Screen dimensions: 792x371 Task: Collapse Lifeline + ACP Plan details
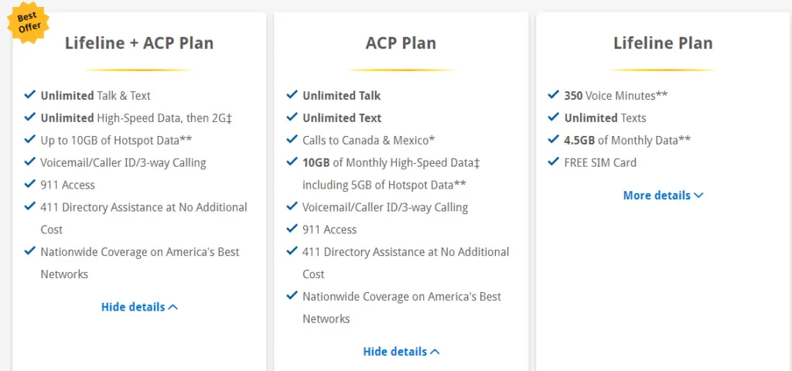coord(139,307)
